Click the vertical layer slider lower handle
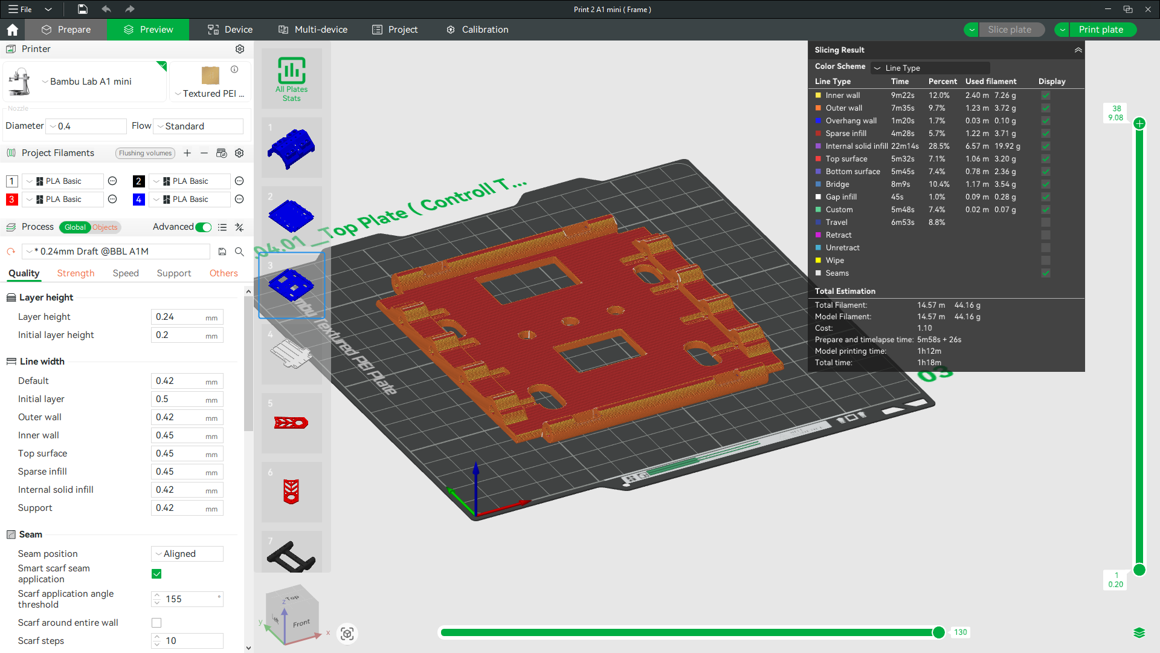This screenshot has height=653, width=1160. pos(1139,570)
